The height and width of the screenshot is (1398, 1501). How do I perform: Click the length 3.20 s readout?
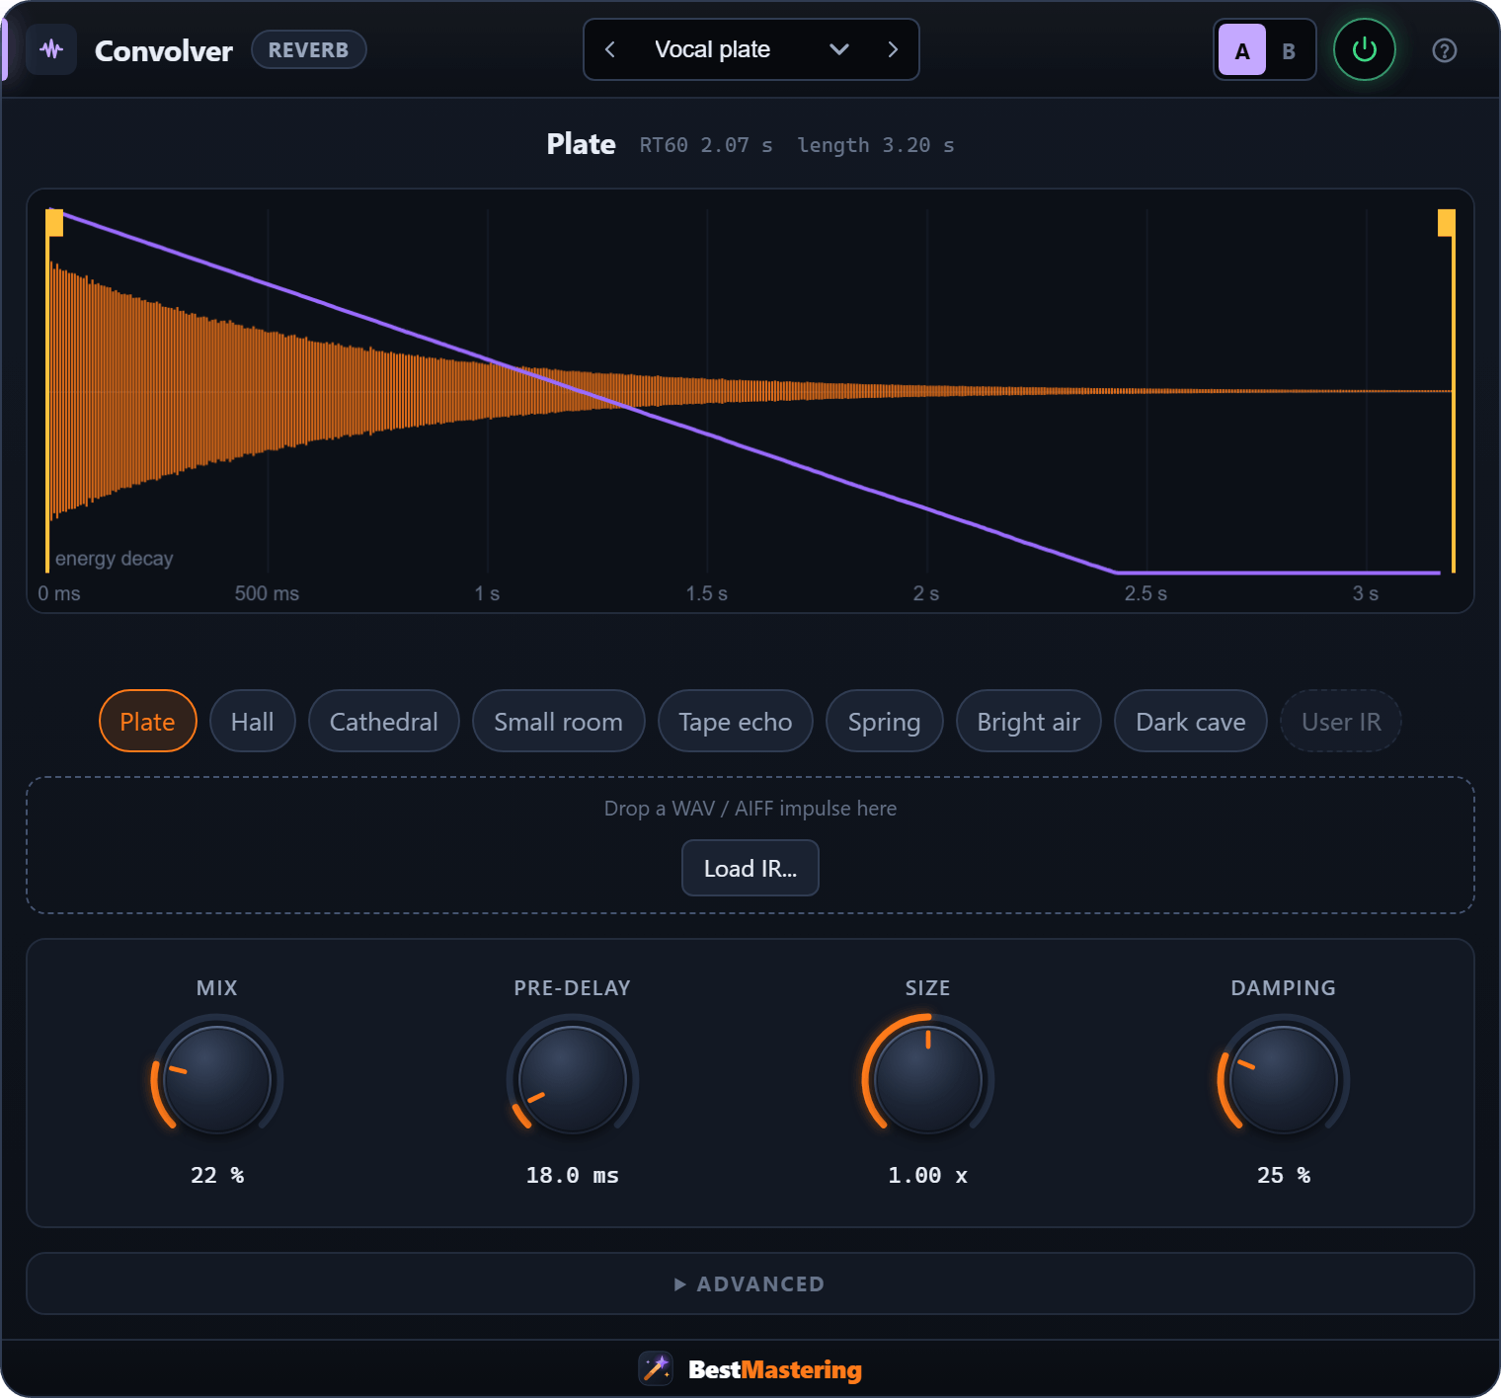[876, 145]
